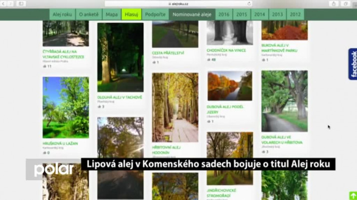This screenshot has width=357, height=200.
Task: Click like icon under Čtyřřadá alej
Action: [44, 66]
